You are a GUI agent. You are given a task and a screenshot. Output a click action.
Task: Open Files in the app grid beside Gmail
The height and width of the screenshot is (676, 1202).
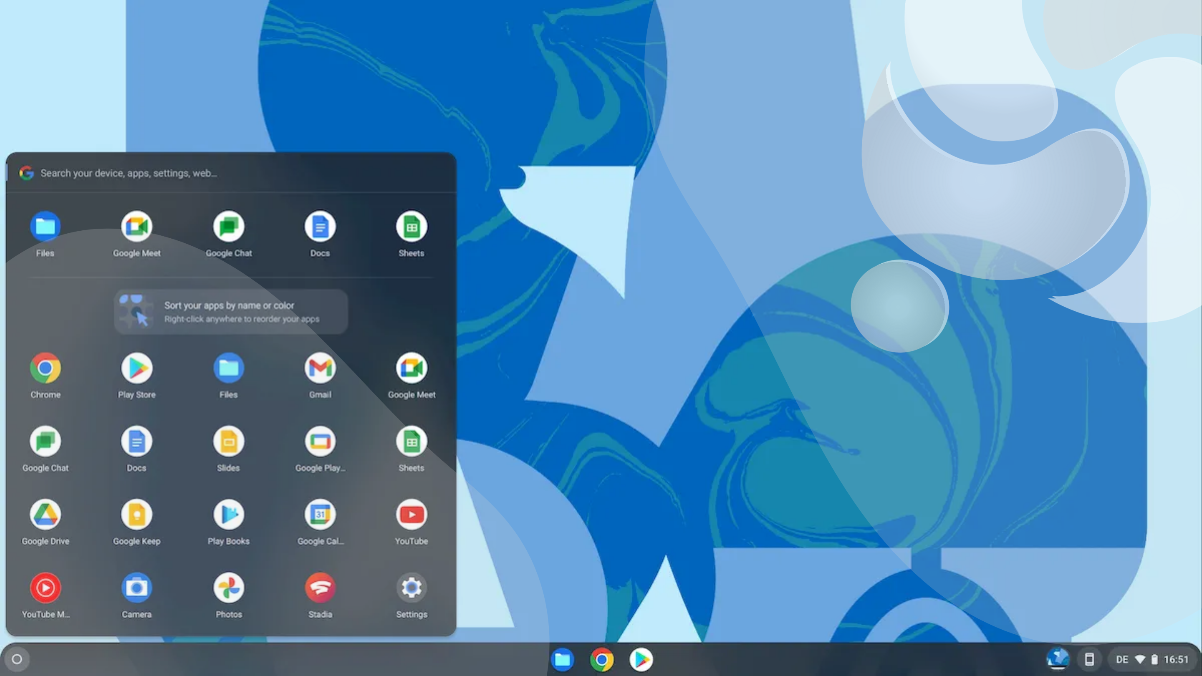[229, 368]
